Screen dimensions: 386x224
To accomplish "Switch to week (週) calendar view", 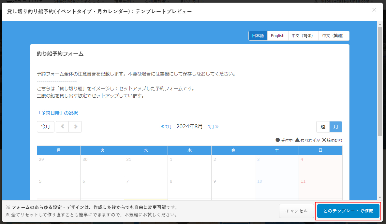I will coord(323,127).
